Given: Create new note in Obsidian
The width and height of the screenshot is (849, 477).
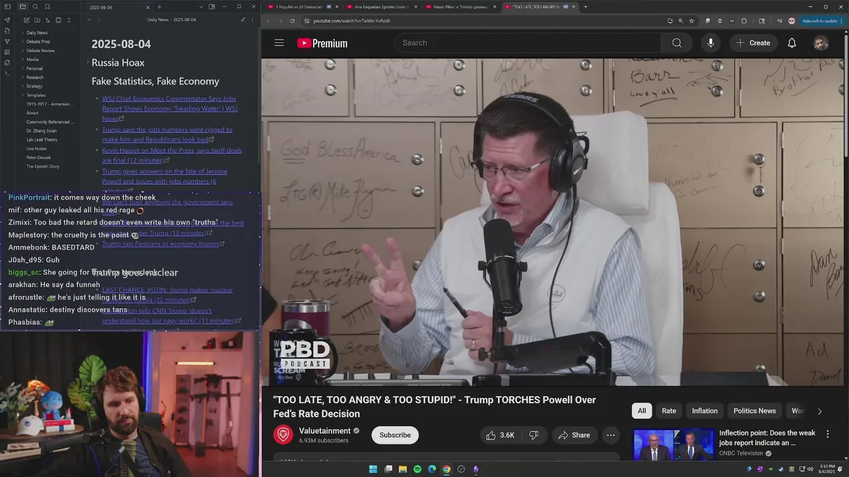Looking at the screenshot, I should pyautogui.click(x=26, y=20).
